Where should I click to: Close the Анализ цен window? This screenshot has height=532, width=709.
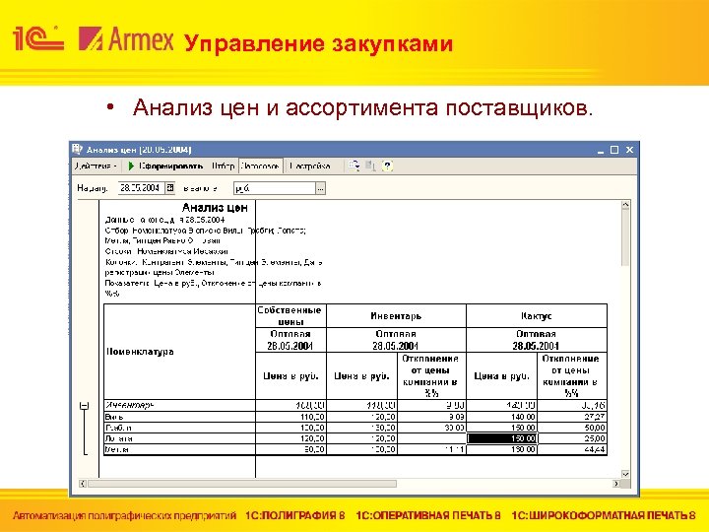(629, 150)
